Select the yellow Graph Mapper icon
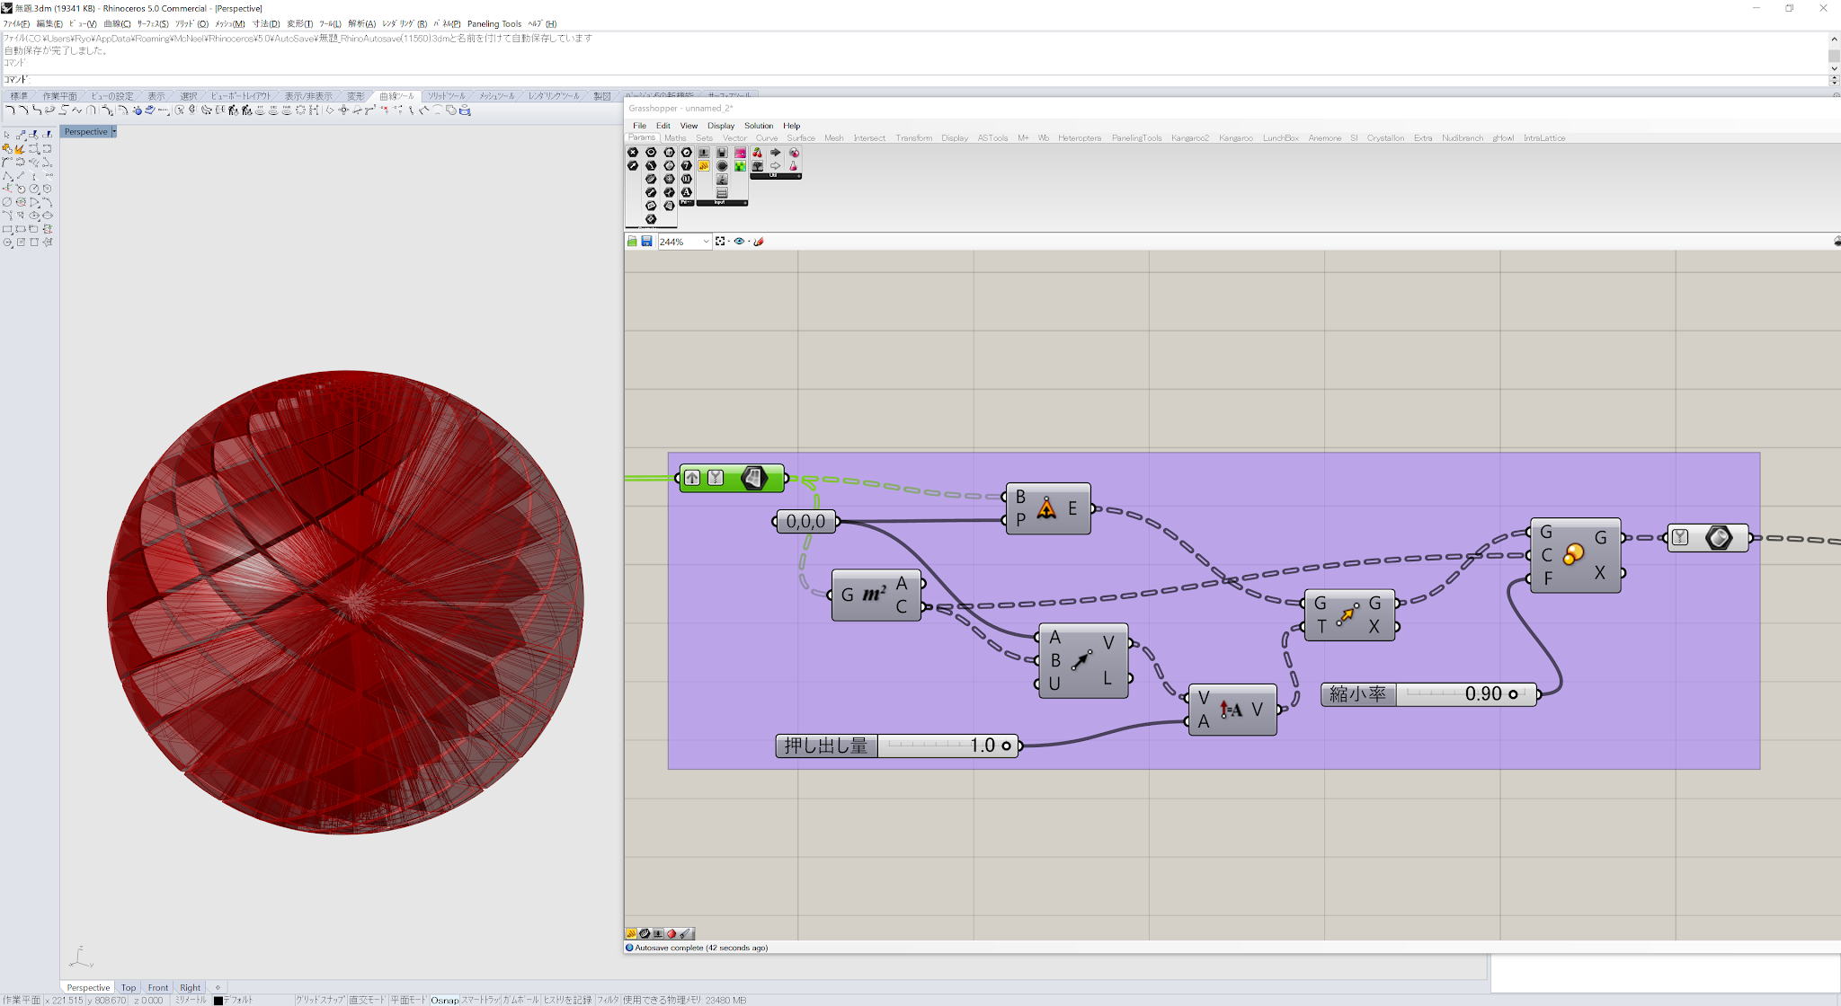Viewport: 1841px width, 1006px height. pyautogui.click(x=704, y=166)
